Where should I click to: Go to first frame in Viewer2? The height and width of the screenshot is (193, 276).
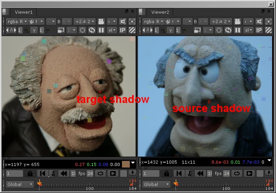179,173
